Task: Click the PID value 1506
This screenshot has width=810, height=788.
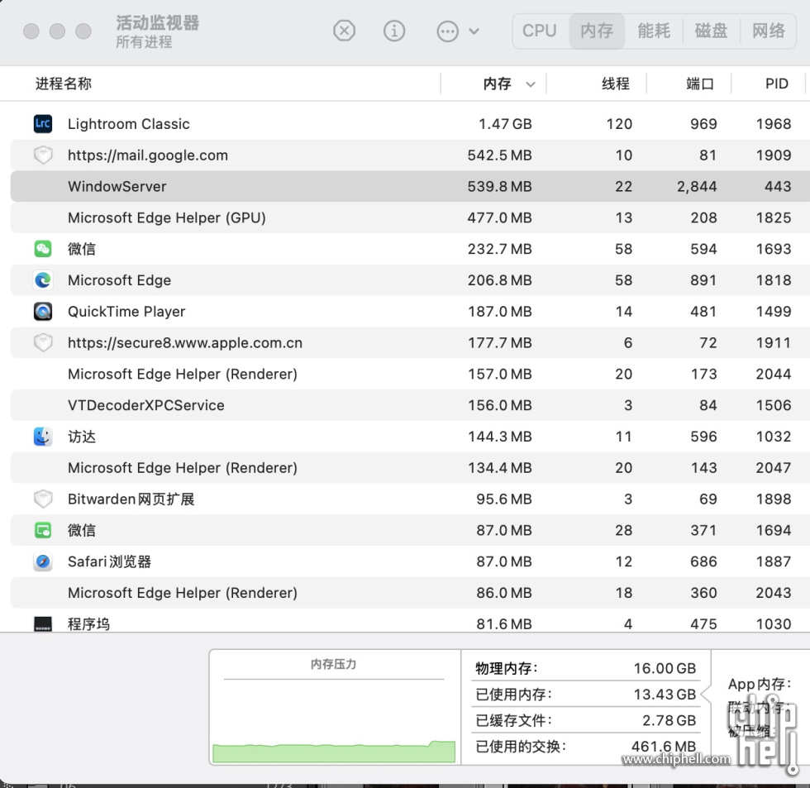Action: tap(774, 405)
